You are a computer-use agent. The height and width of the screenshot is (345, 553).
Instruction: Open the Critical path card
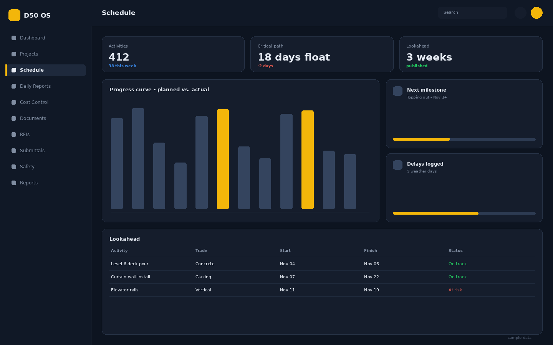322,54
